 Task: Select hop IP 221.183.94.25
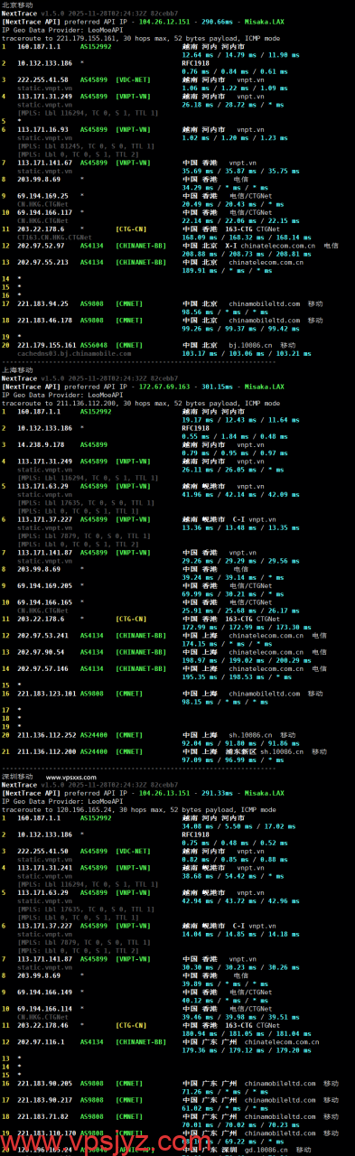[x=43, y=303]
